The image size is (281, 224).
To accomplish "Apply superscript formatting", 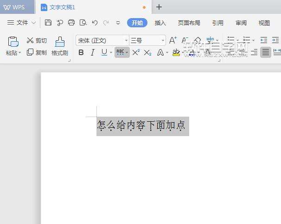I will pos(136,53).
